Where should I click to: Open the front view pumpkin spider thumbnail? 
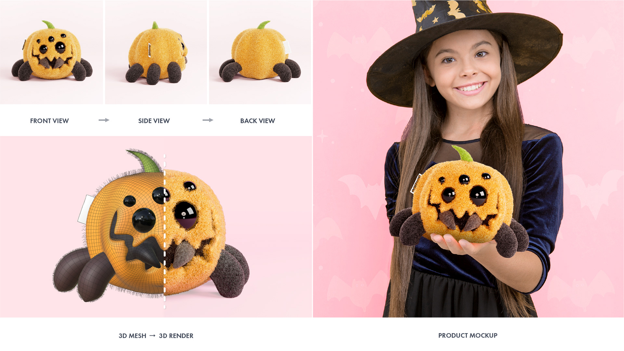(x=51, y=52)
